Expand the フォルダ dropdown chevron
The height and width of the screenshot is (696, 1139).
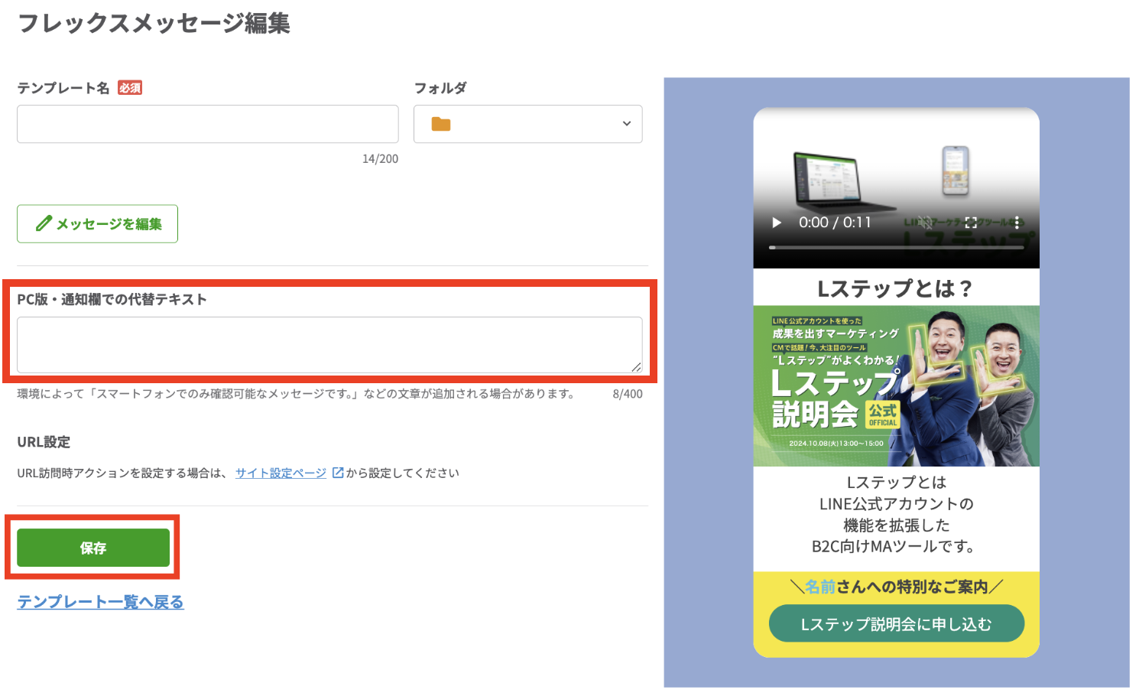point(626,124)
